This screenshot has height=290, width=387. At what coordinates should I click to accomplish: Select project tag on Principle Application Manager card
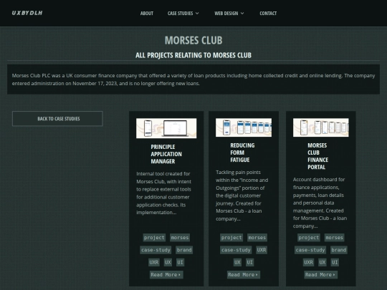154,238
